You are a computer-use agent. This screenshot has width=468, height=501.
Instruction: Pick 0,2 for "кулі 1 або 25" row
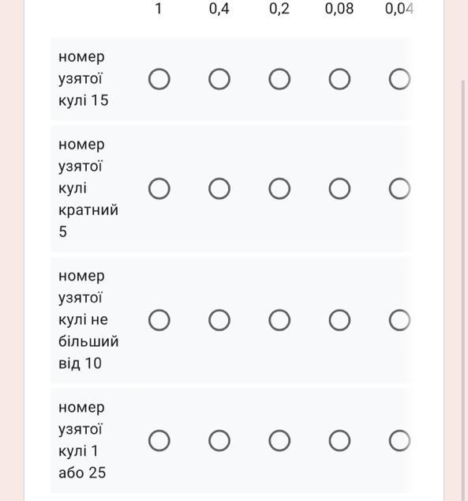point(279,441)
